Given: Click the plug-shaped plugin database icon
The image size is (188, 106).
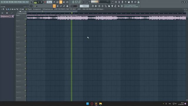Looking at the screenshot, I should (112, 6).
